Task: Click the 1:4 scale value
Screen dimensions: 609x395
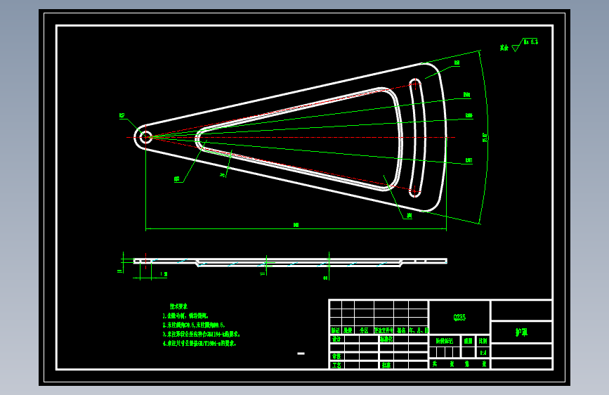Action: click(483, 353)
